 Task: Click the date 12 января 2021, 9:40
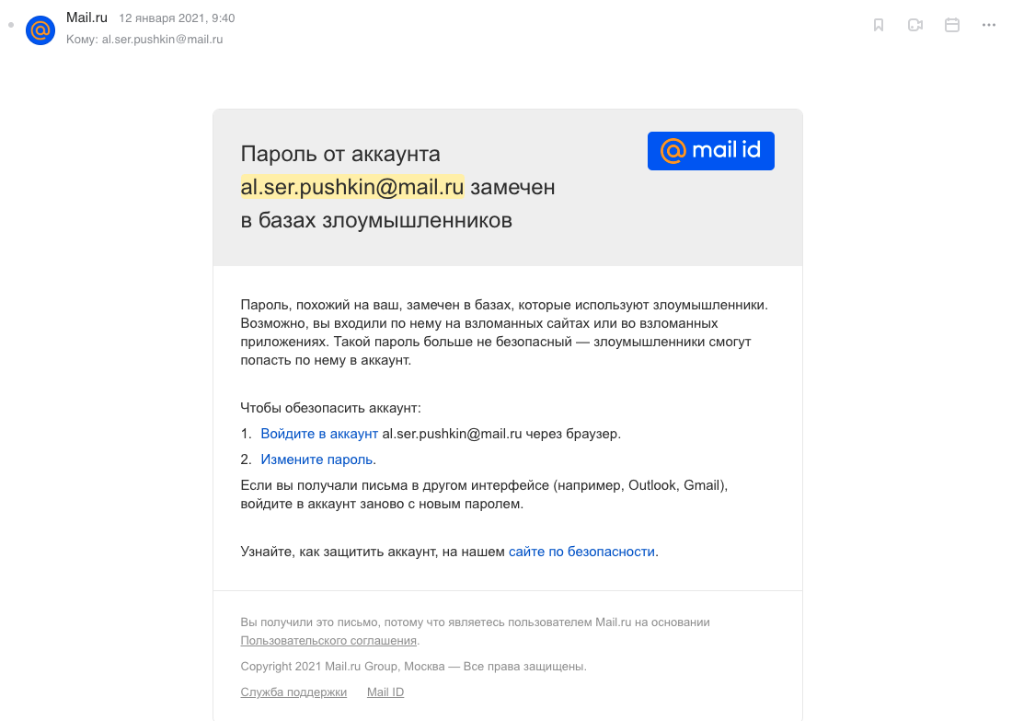177,18
